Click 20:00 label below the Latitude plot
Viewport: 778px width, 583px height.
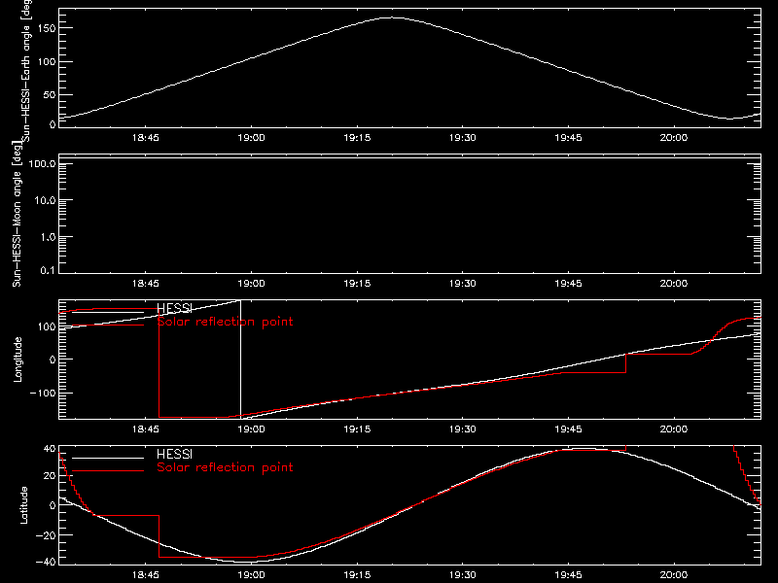673,575
